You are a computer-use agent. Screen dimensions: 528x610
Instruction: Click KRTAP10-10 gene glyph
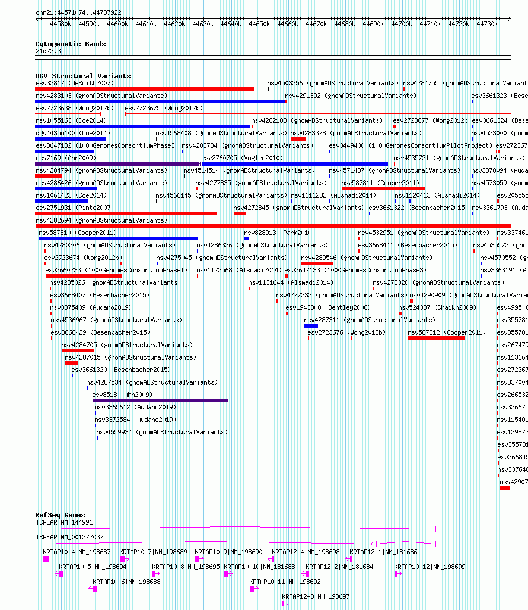click(228, 574)
